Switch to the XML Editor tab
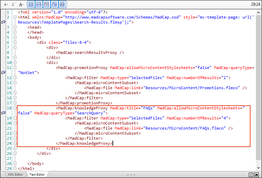Viewport: 262px width, 178px height. point(15,175)
